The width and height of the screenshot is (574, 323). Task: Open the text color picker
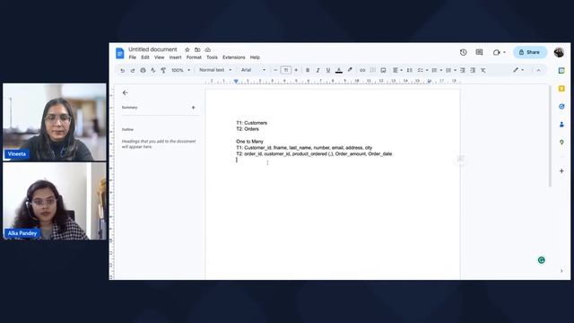point(339,70)
